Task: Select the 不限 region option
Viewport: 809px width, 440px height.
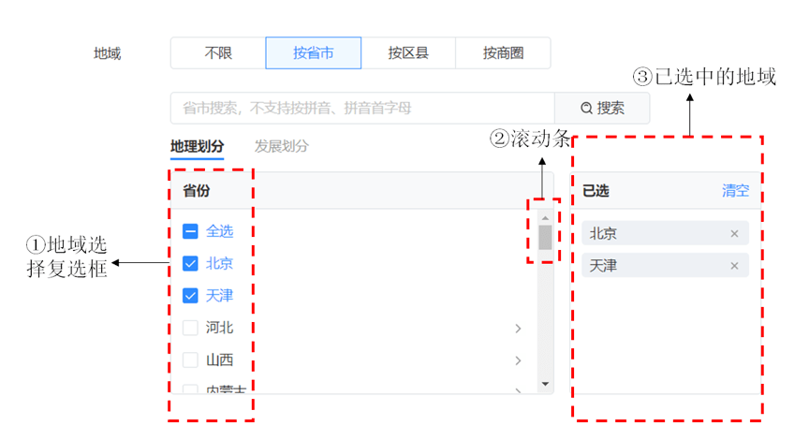Action: point(218,53)
